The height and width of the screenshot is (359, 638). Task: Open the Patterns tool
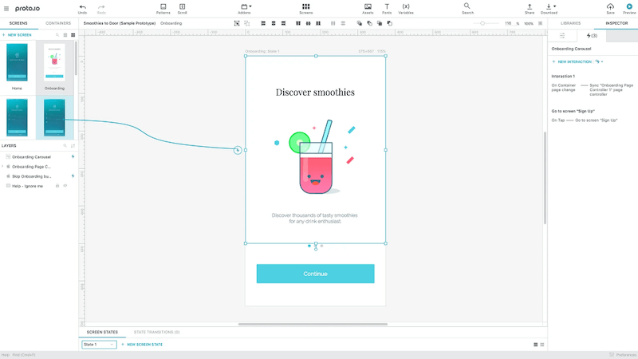point(163,6)
